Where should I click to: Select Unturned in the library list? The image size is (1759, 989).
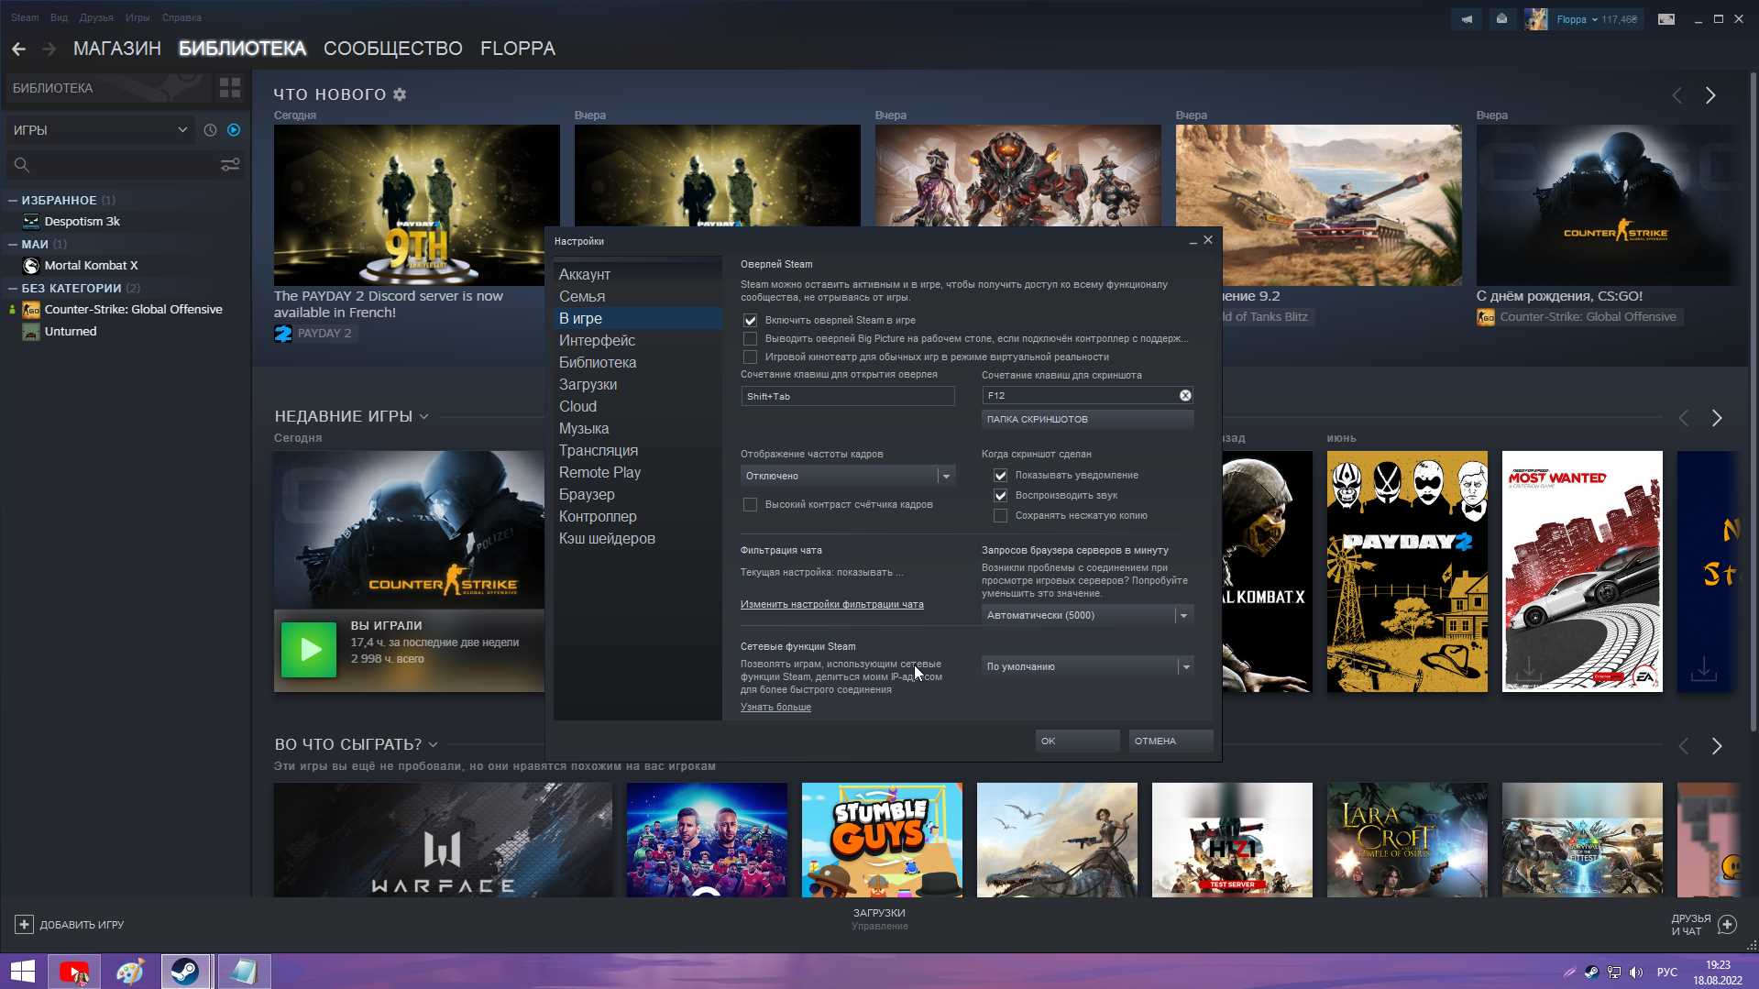[x=71, y=332]
